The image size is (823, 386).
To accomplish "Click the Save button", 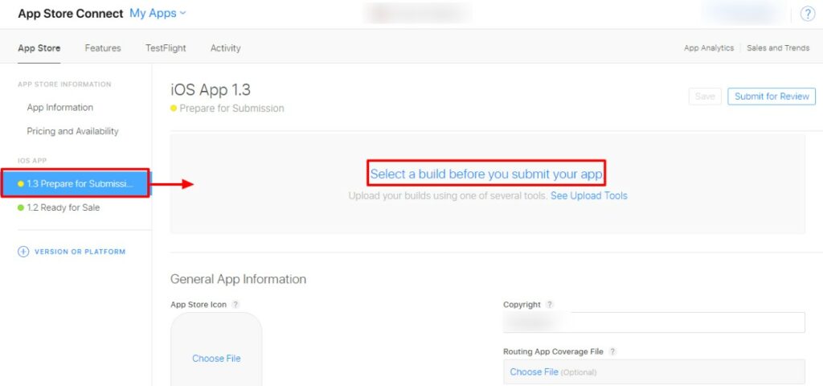I will click(x=705, y=96).
